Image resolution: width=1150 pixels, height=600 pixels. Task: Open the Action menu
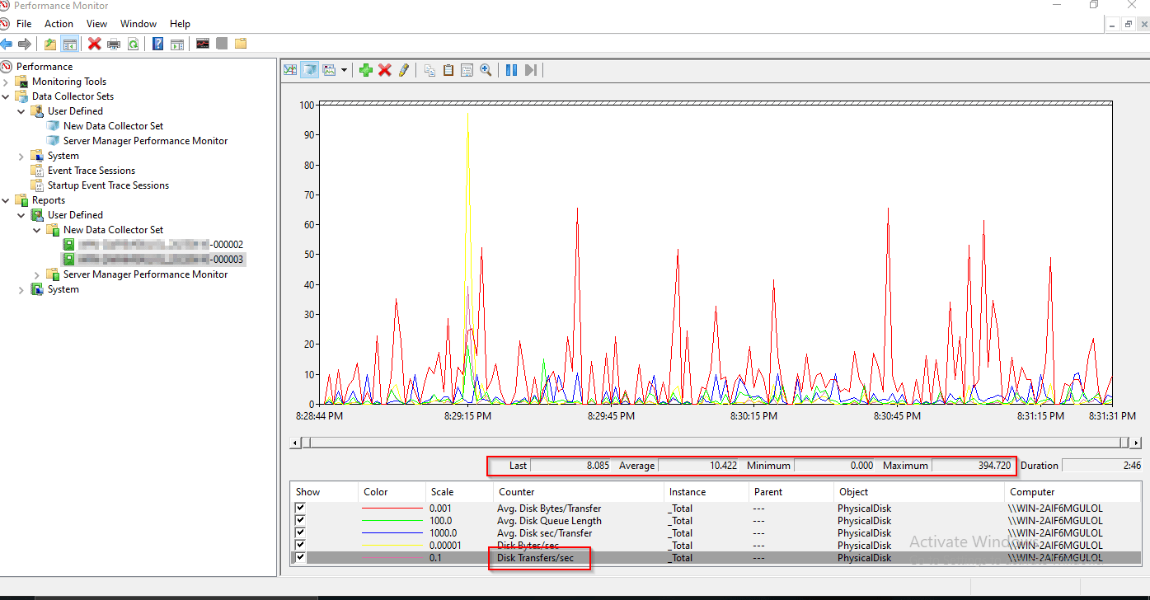click(59, 24)
